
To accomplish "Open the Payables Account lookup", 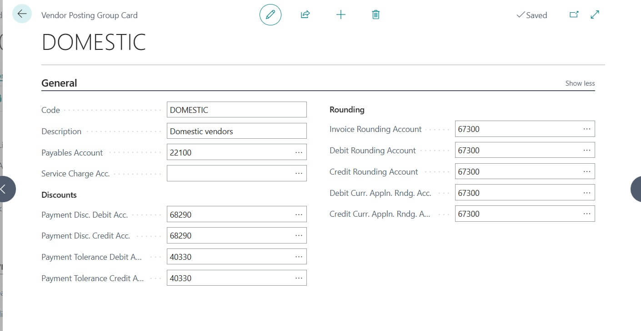I will 299,152.
